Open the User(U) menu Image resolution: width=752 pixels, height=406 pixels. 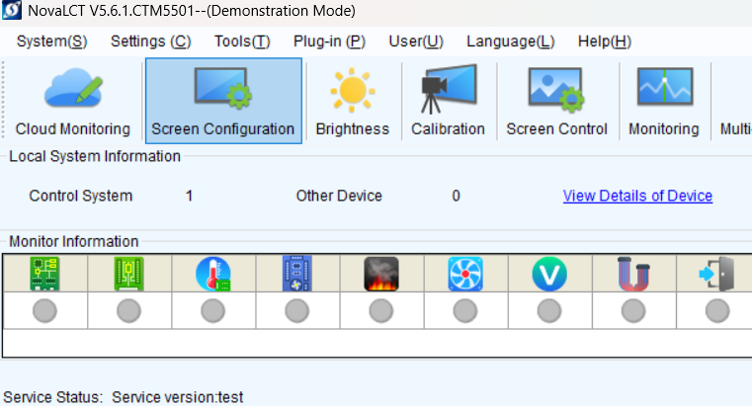416,41
